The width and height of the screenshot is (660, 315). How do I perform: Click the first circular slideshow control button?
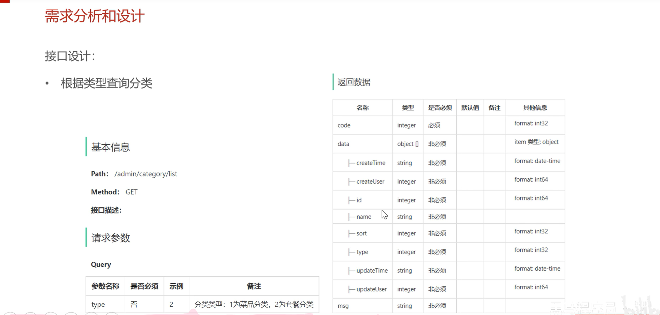[10, 313]
